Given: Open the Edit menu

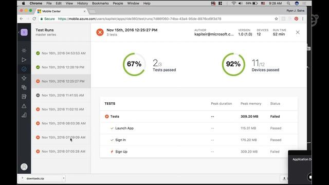Looking at the screenshot, I should (x=59, y=4).
